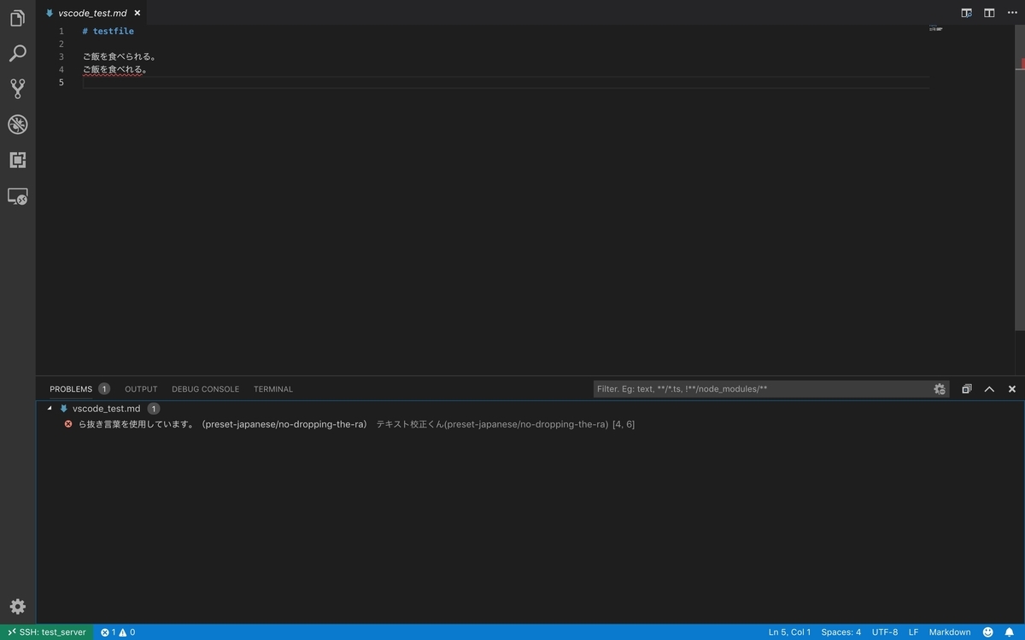Split the editor to the right

coord(989,13)
